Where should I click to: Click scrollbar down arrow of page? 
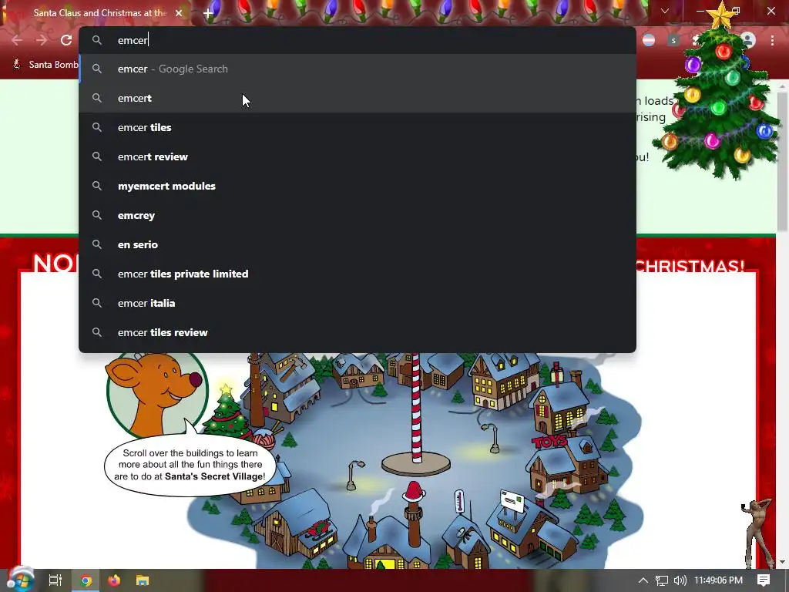(x=783, y=562)
